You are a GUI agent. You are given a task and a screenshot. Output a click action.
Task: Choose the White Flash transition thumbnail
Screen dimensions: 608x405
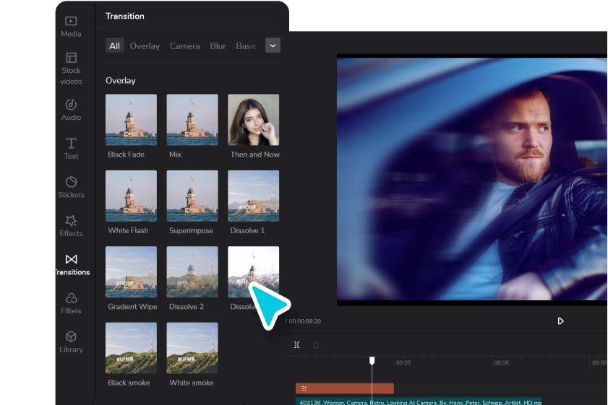(131, 196)
